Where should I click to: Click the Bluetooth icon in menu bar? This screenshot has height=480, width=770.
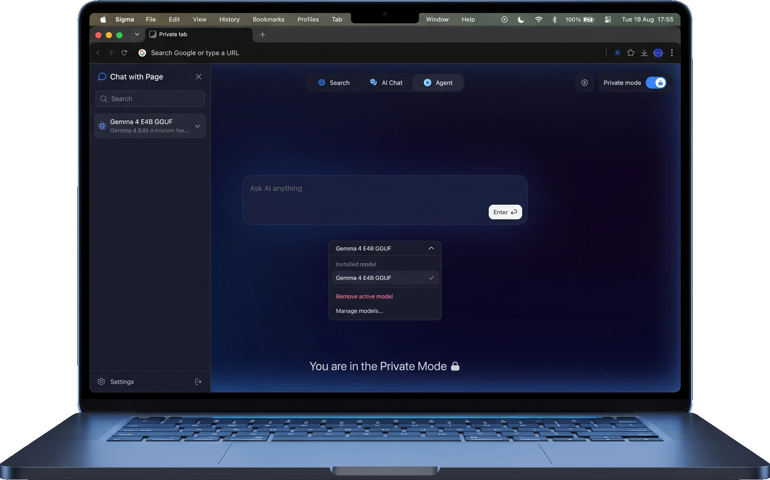(x=555, y=19)
